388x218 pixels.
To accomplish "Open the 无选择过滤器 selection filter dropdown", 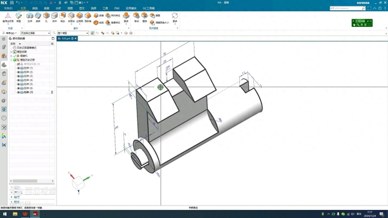I will tap(36, 33).
